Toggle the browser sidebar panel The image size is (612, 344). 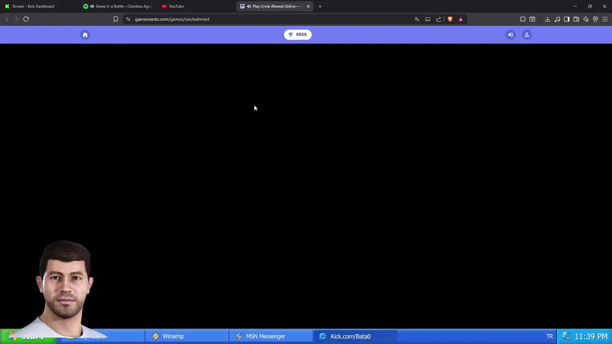[567, 19]
